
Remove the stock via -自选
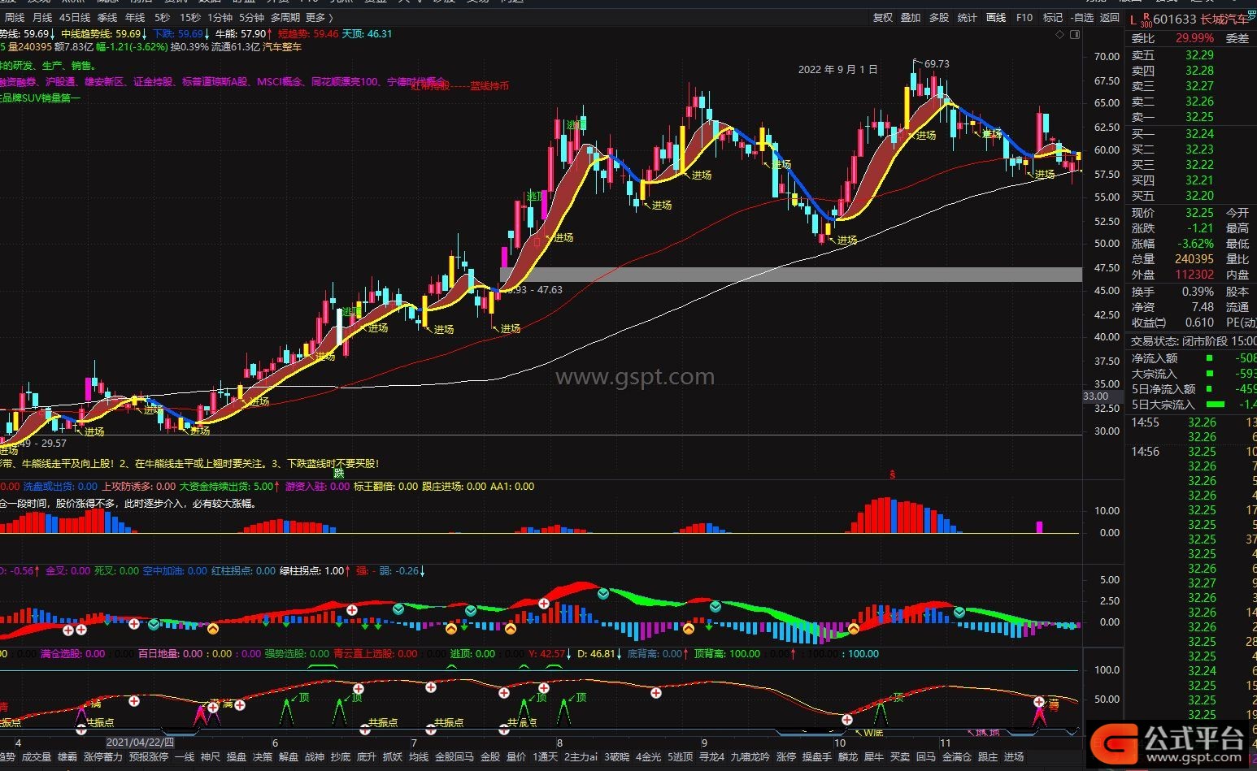click(1081, 17)
